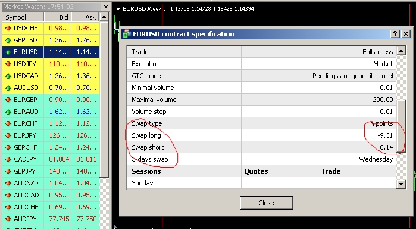Click the Trade value Full access
This screenshot has width=416, height=229.
click(x=378, y=52)
